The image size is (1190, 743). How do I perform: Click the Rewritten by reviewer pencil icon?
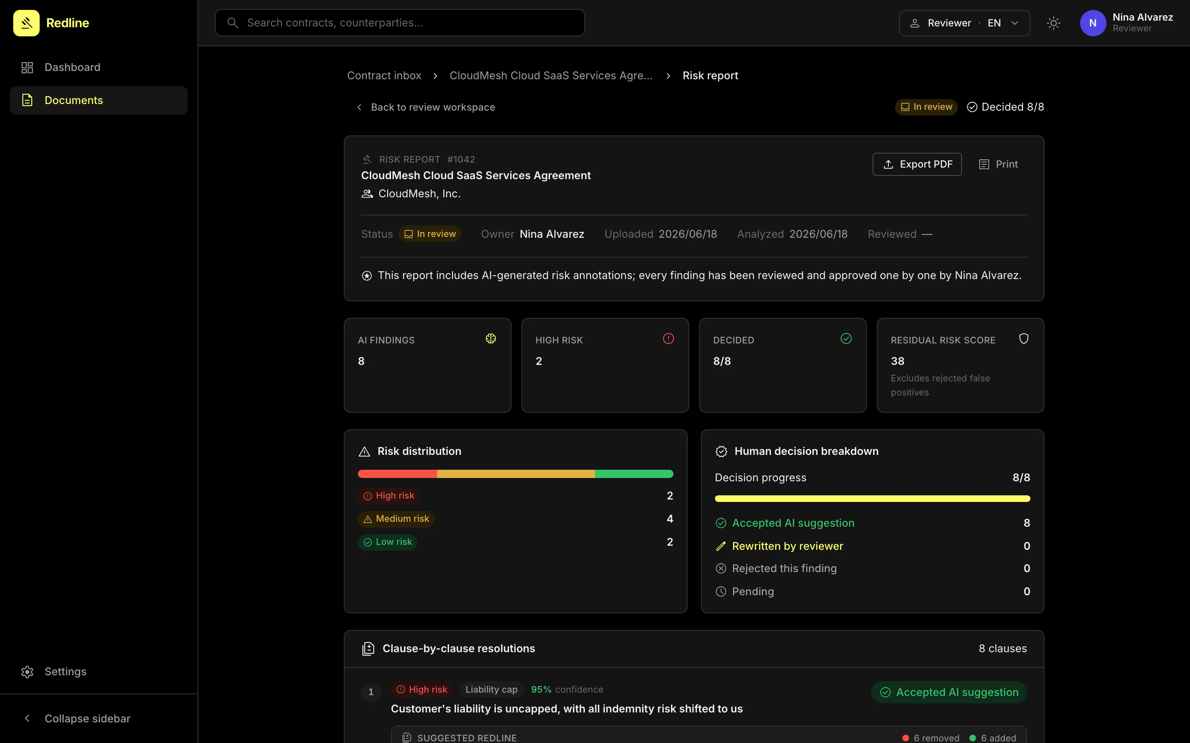pos(721,547)
